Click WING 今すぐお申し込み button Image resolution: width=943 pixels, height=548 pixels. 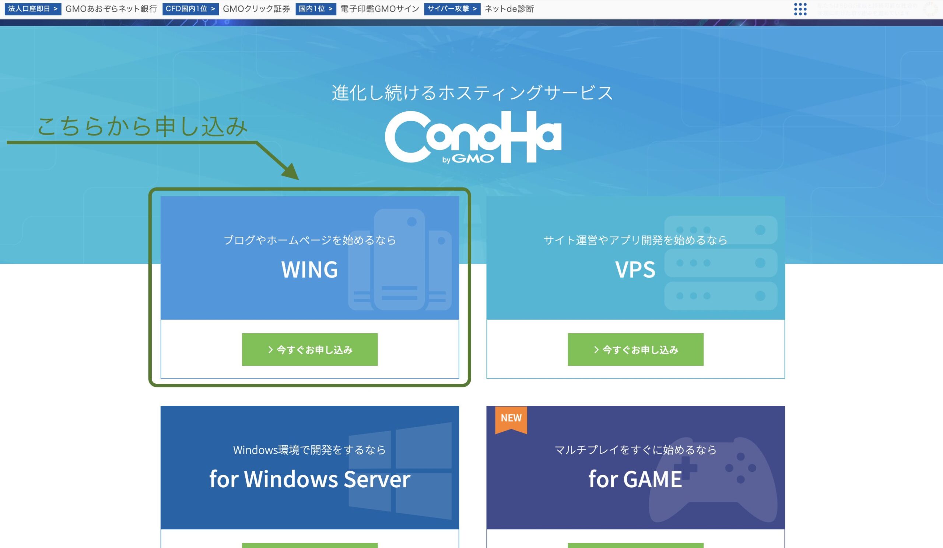(311, 349)
